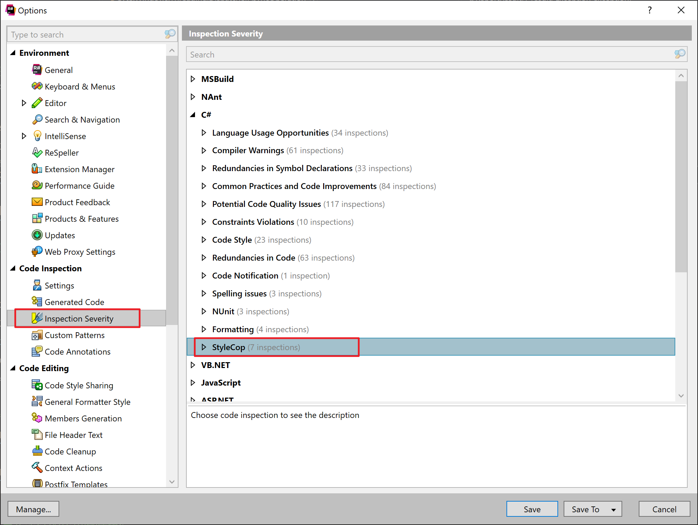Click the IntelliSense light bulb icon
Image resolution: width=698 pixels, height=525 pixels.
point(37,136)
